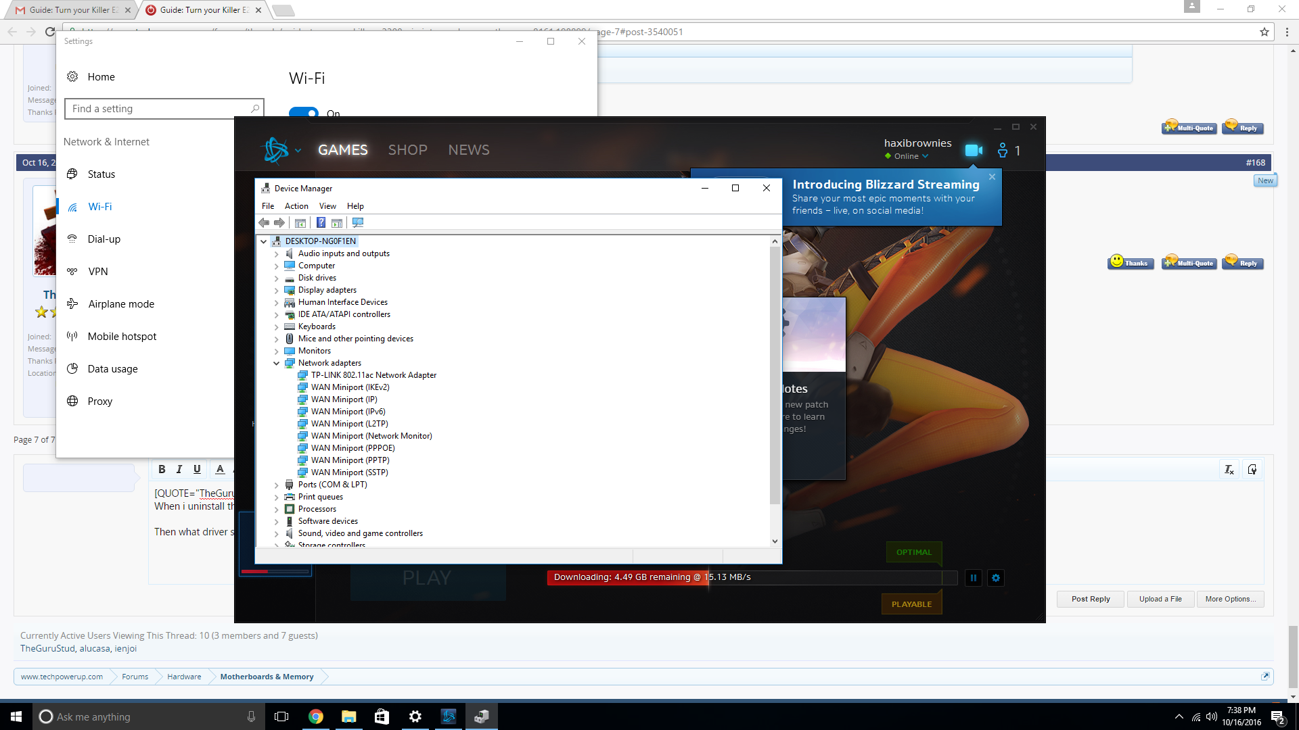Dismiss the Blizzard Streaming notification
This screenshot has width=1299, height=730.
click(992, 176)
